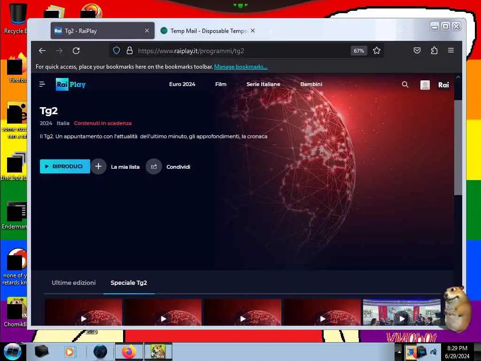Open the Manage bookmarks link
This screenshot has height=361, width=481.
(x=241, y=67)
